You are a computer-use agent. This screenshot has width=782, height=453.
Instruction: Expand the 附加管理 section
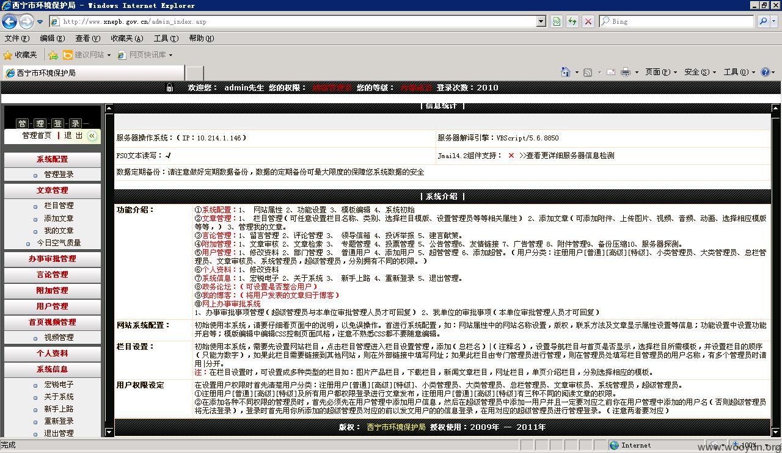pyautogui.click(x=52, y=291)
